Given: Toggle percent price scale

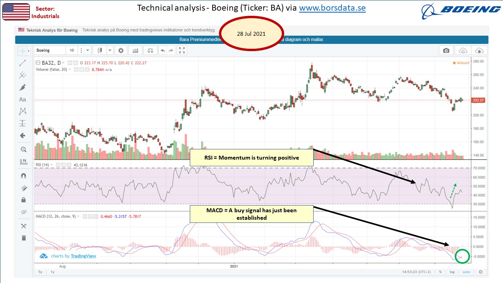Looking at the screenshot, I should tap(440, 272).
